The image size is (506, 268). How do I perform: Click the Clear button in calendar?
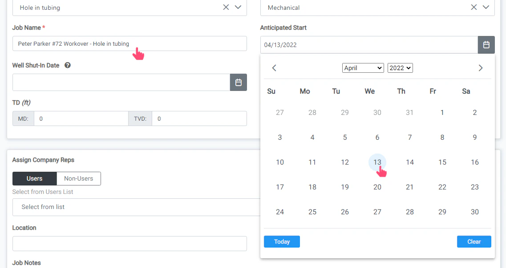pyautogui.click(x=474, y=241)
